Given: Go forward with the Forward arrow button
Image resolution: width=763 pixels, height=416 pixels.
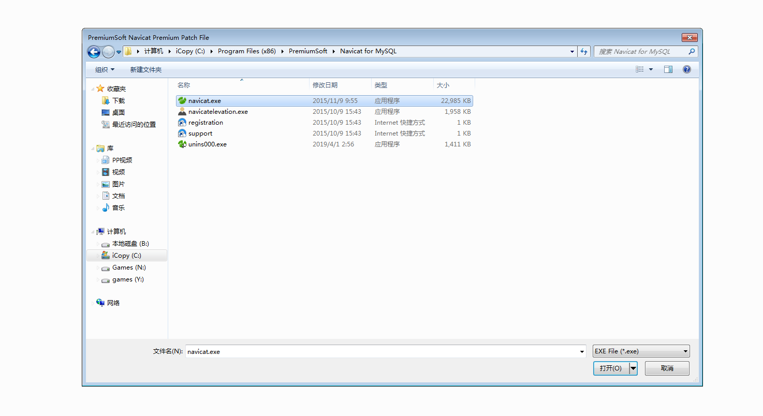Looking at the screenshot, I should coord(108,51).
